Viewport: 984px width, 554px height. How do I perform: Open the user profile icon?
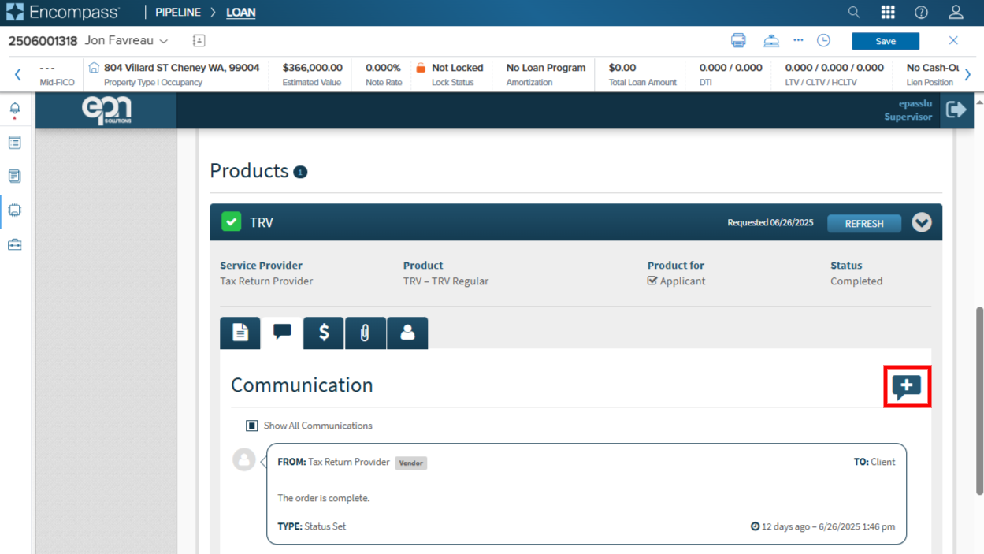coord(956,12)
